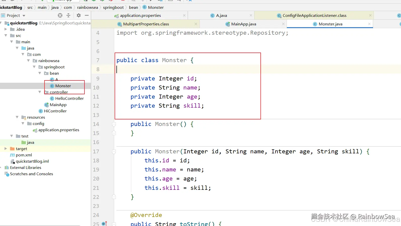
Task: Click the springboot breadcrumb
Action: click(113, 8)
